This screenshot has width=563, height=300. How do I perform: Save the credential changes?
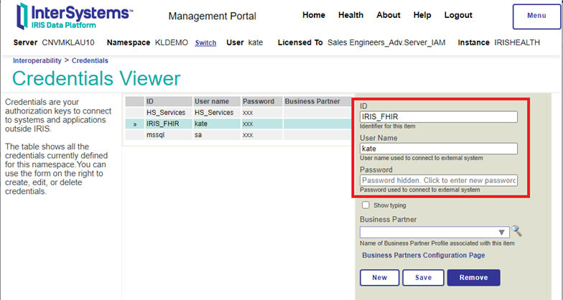click(423, 278)
